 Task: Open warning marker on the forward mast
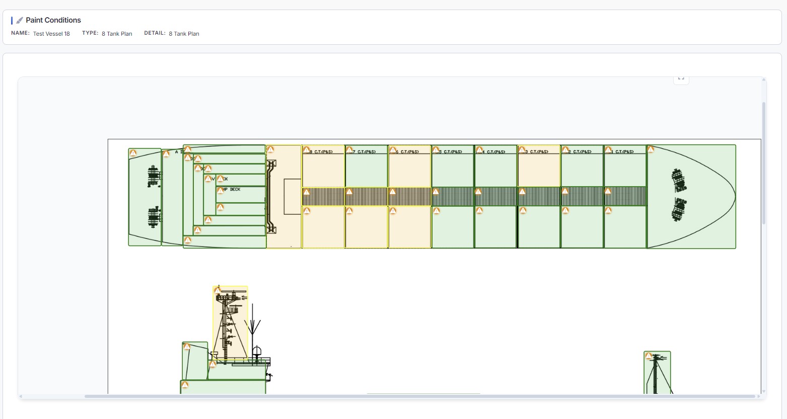649,356
